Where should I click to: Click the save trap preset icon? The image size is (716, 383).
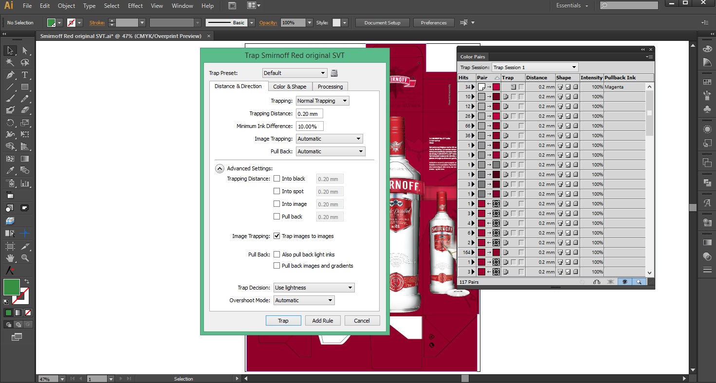click(334, 73)
